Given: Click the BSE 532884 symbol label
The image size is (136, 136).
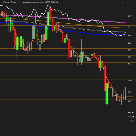Looking at the screenshot, I should tap(52, 2).
